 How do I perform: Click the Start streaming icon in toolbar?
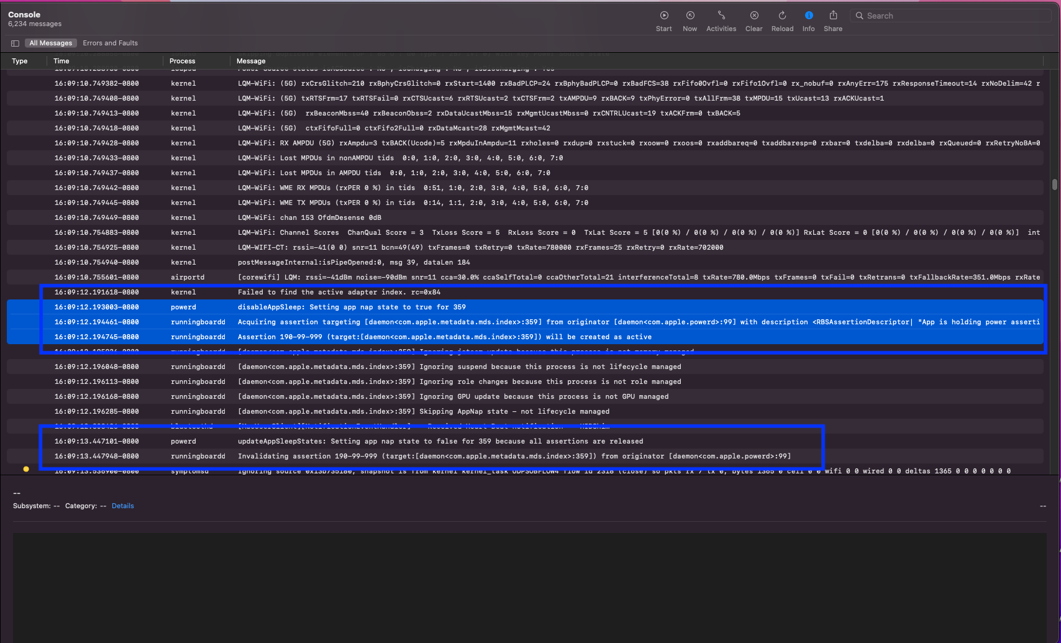click(664, 16)
